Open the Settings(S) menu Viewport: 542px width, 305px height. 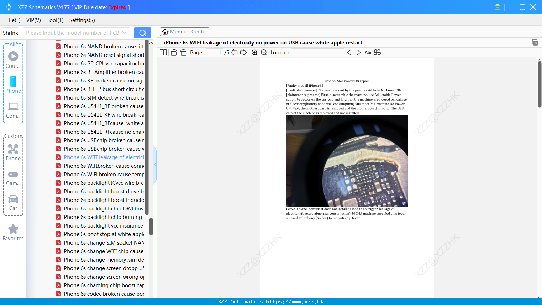coord(82,20)
